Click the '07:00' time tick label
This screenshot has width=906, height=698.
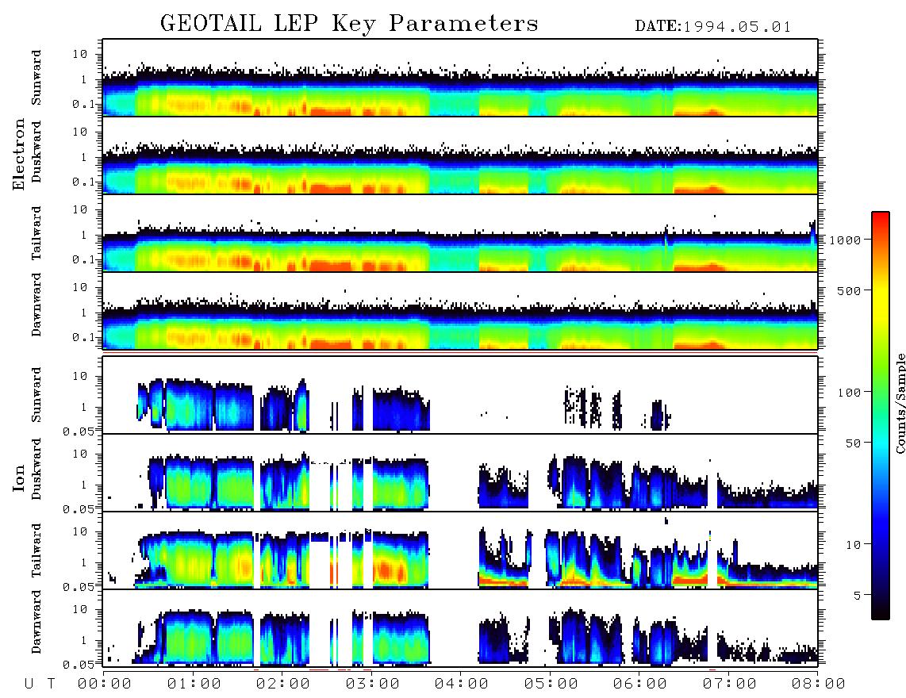pyautogui.click(x=730, y=685)
